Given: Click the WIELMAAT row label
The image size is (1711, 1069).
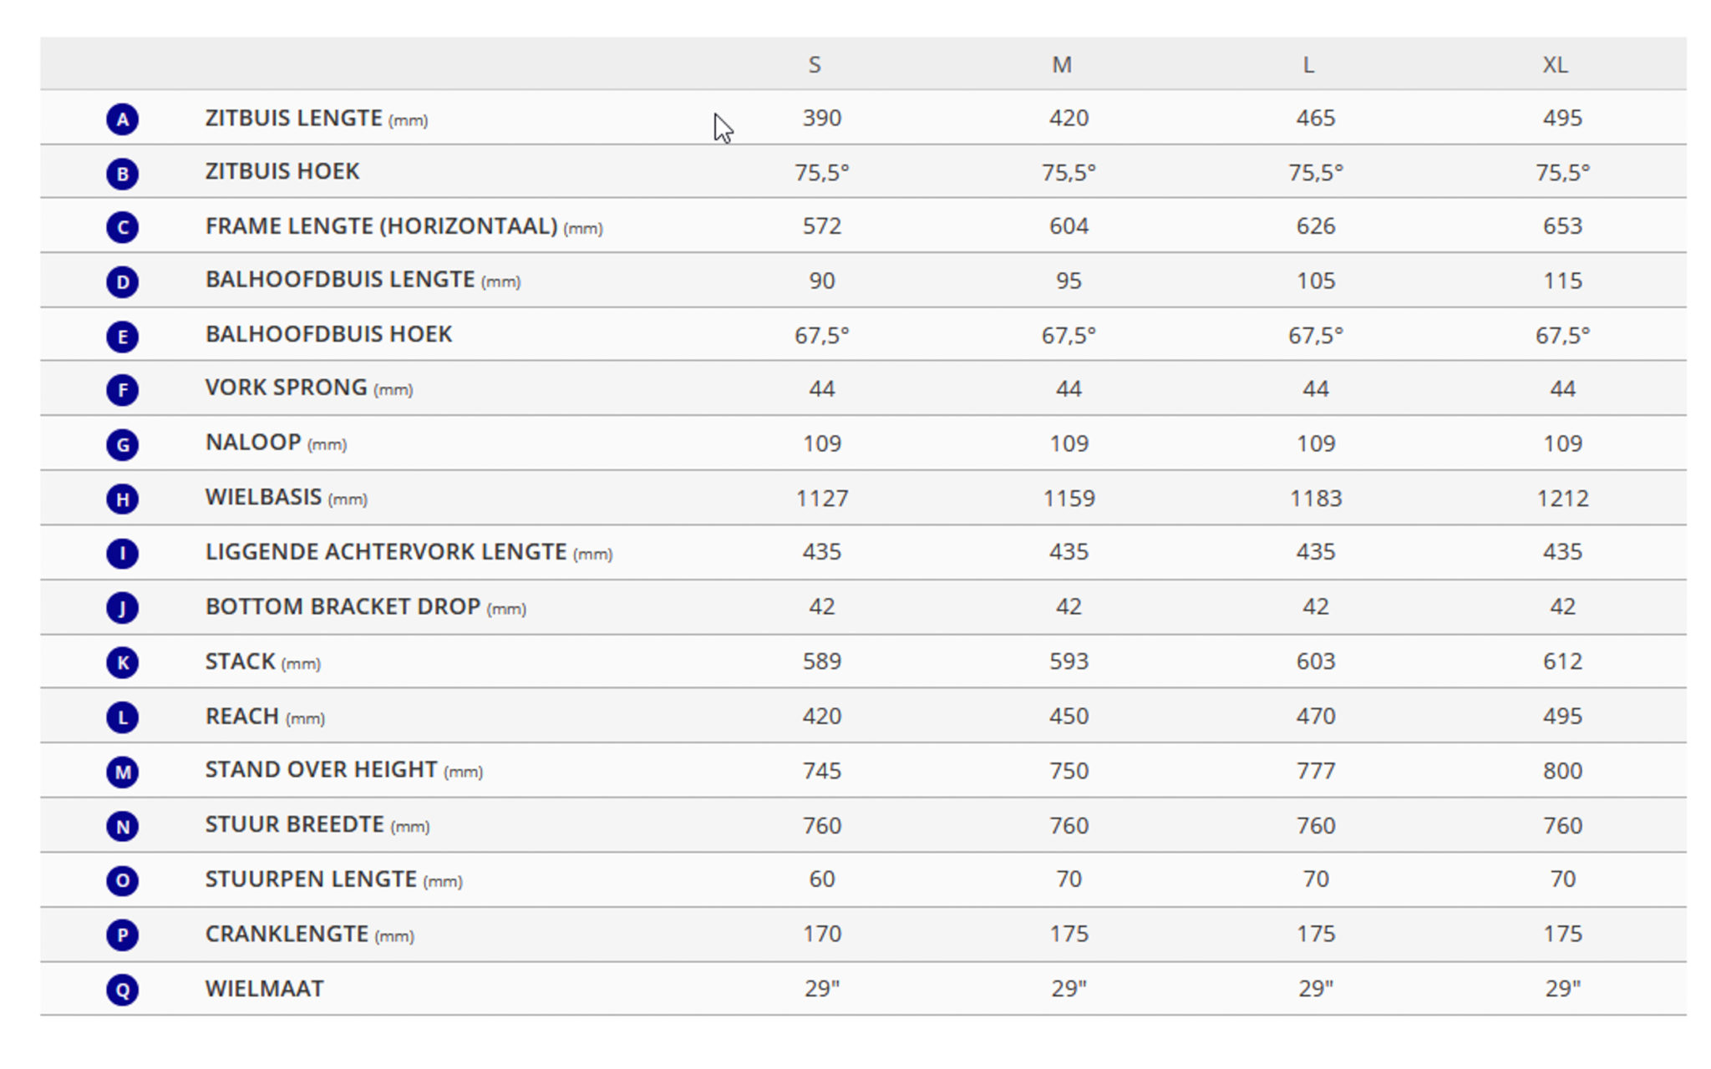Looking at the screenshot, I should coord(264,989).
